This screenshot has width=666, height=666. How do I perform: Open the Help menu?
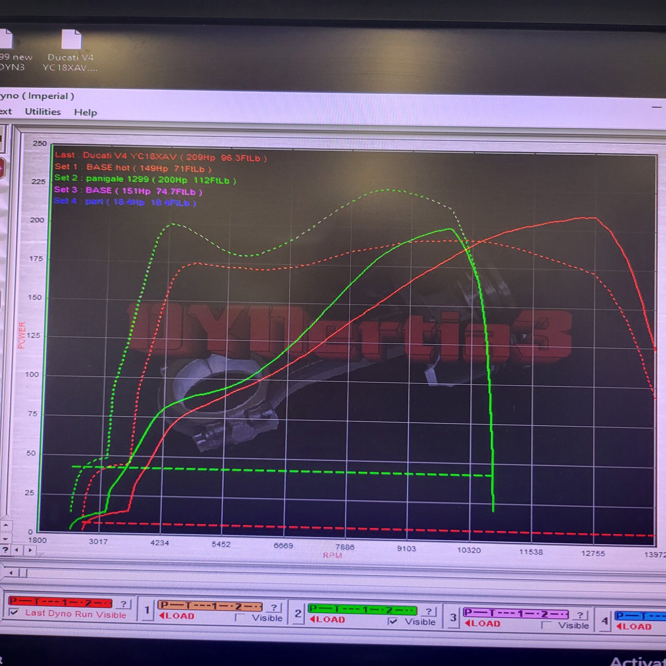tap(85, 112)
